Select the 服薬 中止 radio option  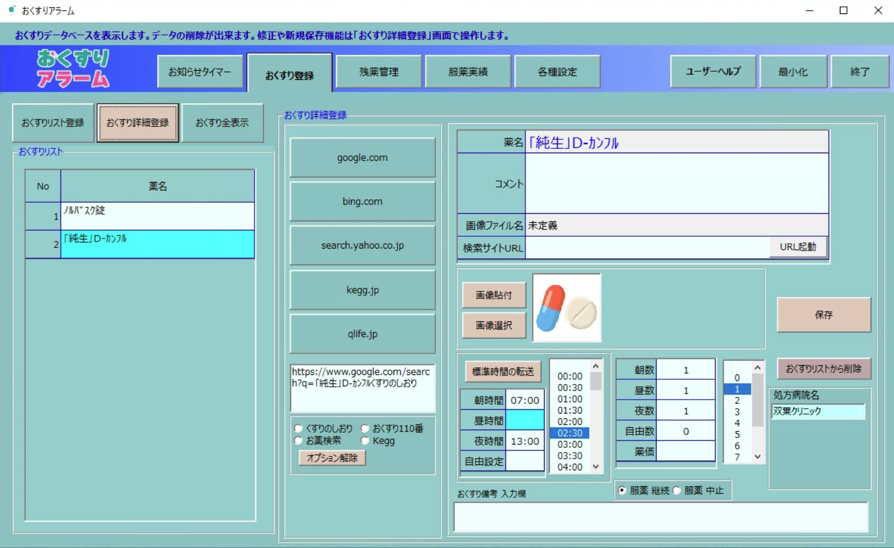click(x=677, y=490)
